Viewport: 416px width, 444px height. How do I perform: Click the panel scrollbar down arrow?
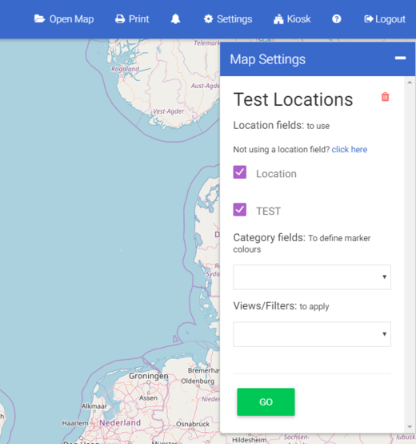pyautogui.click(x=410, y=426)
